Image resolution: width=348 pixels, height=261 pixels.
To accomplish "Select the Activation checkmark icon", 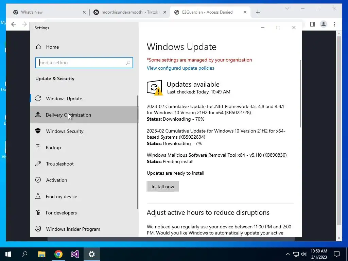I will point(38,180).
